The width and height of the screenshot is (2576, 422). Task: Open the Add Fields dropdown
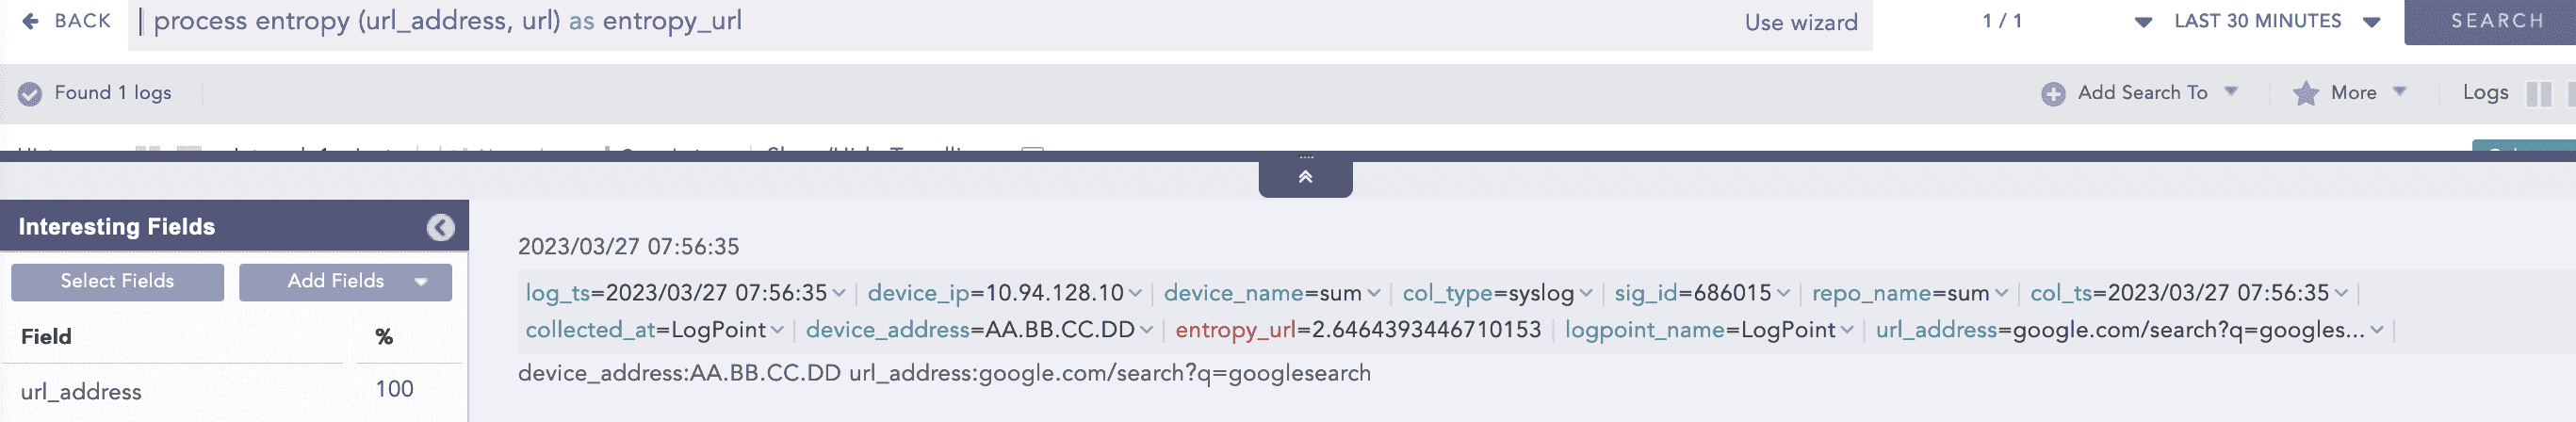pos(421,282)
